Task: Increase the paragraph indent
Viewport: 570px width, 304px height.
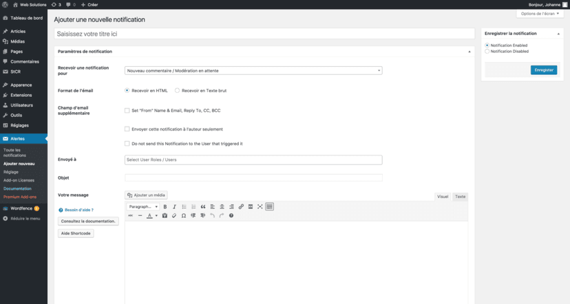Action: click(x=203, y=215)
